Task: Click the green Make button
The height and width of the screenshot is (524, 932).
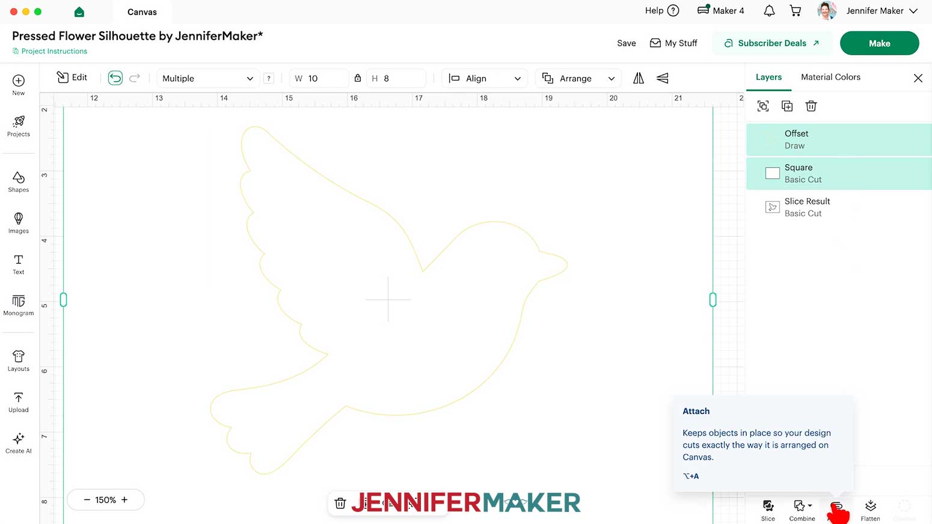Action: (x=879, y=43)
